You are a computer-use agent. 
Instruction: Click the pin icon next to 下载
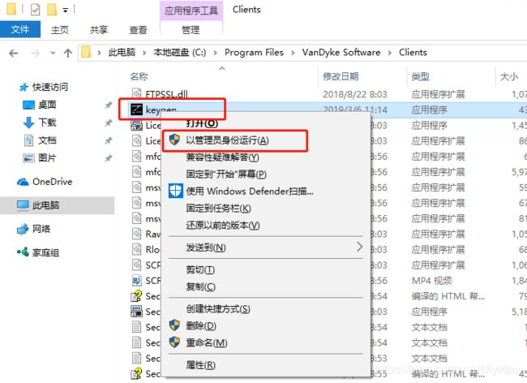[x=108, y=123]
